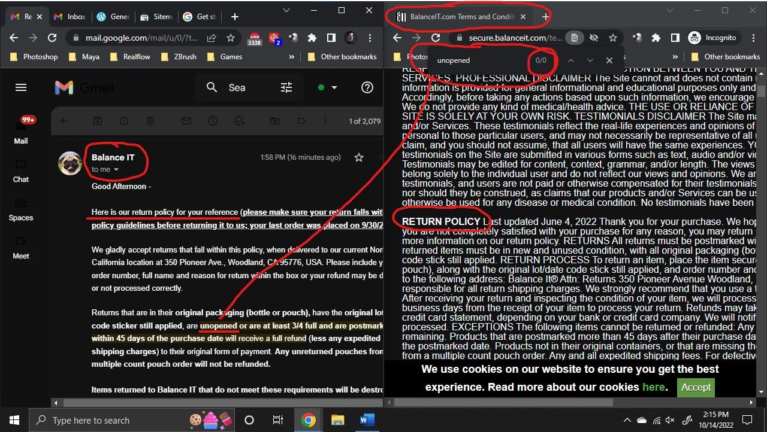
Task: Click the Balance IT sender pug avatar
Action: coord(70,163)
